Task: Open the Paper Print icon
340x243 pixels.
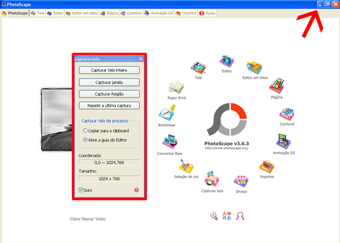Action: [176, 87]
